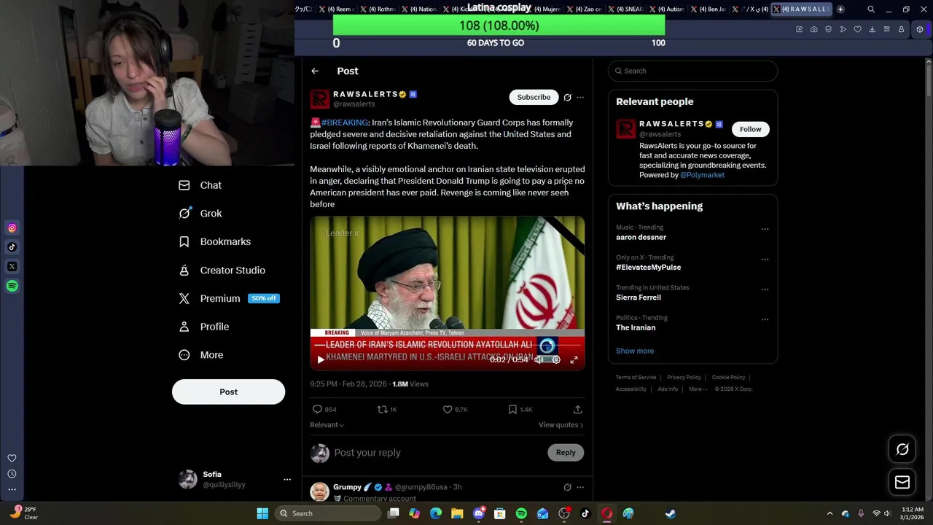Click the X search box

692,71
